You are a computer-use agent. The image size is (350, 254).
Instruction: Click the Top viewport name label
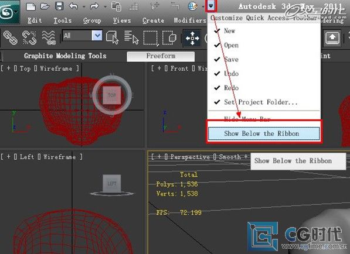point(25,68)
